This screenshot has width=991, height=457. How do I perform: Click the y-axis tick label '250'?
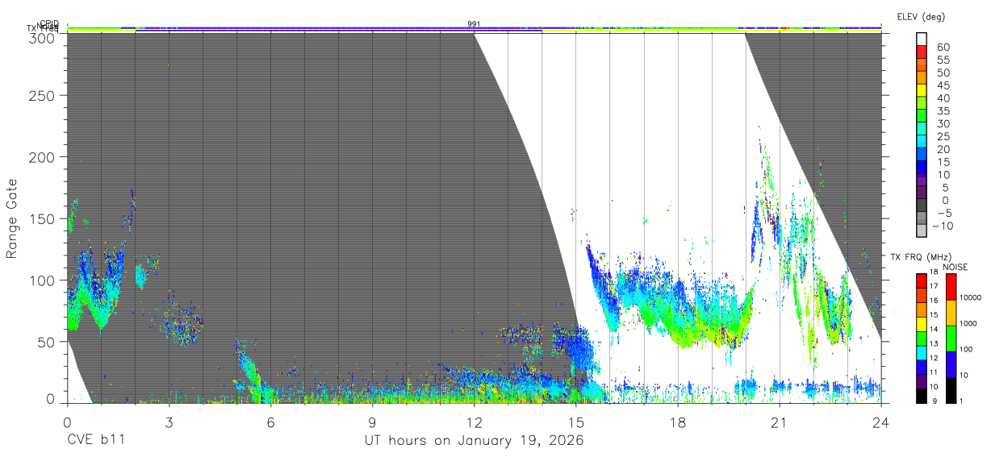pos(42,95)
